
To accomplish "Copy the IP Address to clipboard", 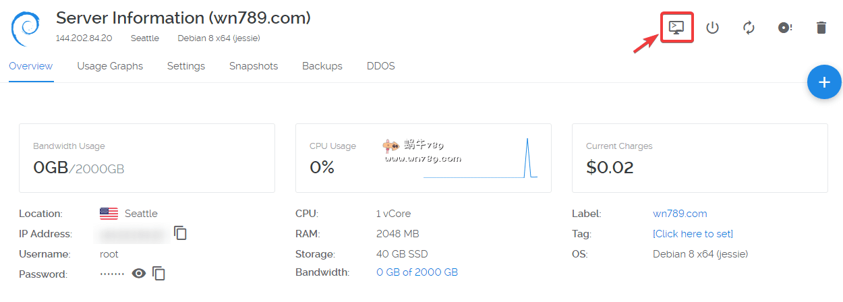I will [180, 233].
